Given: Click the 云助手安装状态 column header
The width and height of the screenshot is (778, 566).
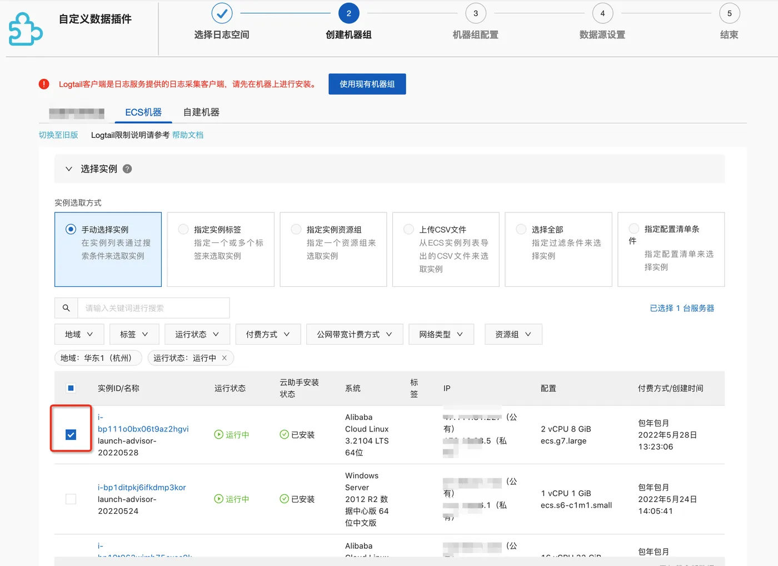Looking at the screenshot, I should [x=299, y=388].
